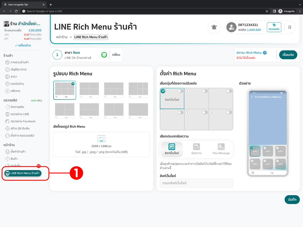Select the single full-area layout thumbnail
Screen dimensions: 303x227
pyautogui.click(x=138, y=111)
